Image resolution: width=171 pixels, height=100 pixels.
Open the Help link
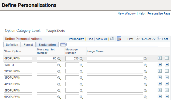point(141,13)
